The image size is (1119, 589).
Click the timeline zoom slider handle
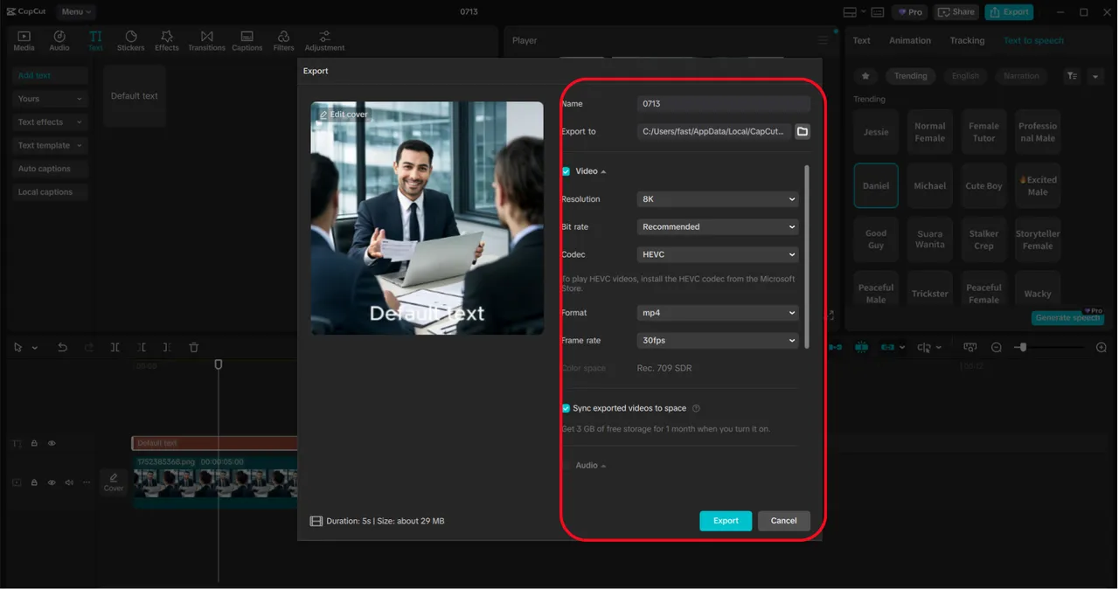click(x=1021, y=347)
